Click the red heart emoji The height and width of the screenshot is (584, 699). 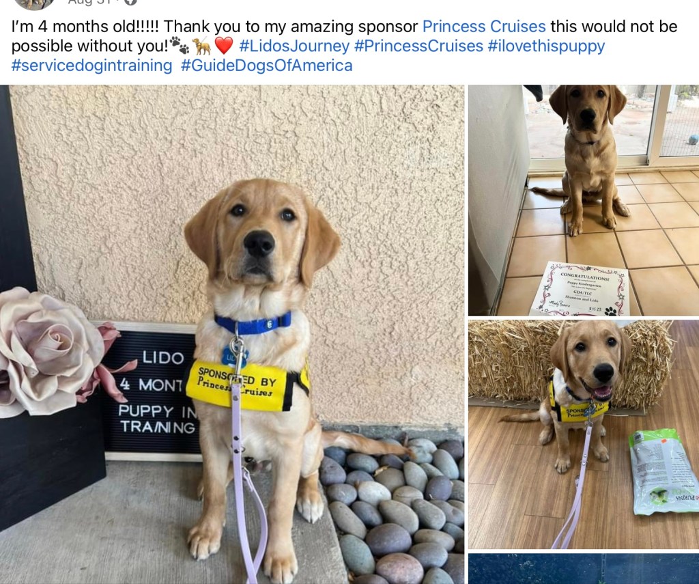(224, 46)
